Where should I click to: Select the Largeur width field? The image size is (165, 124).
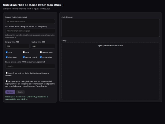pos(17,46)
